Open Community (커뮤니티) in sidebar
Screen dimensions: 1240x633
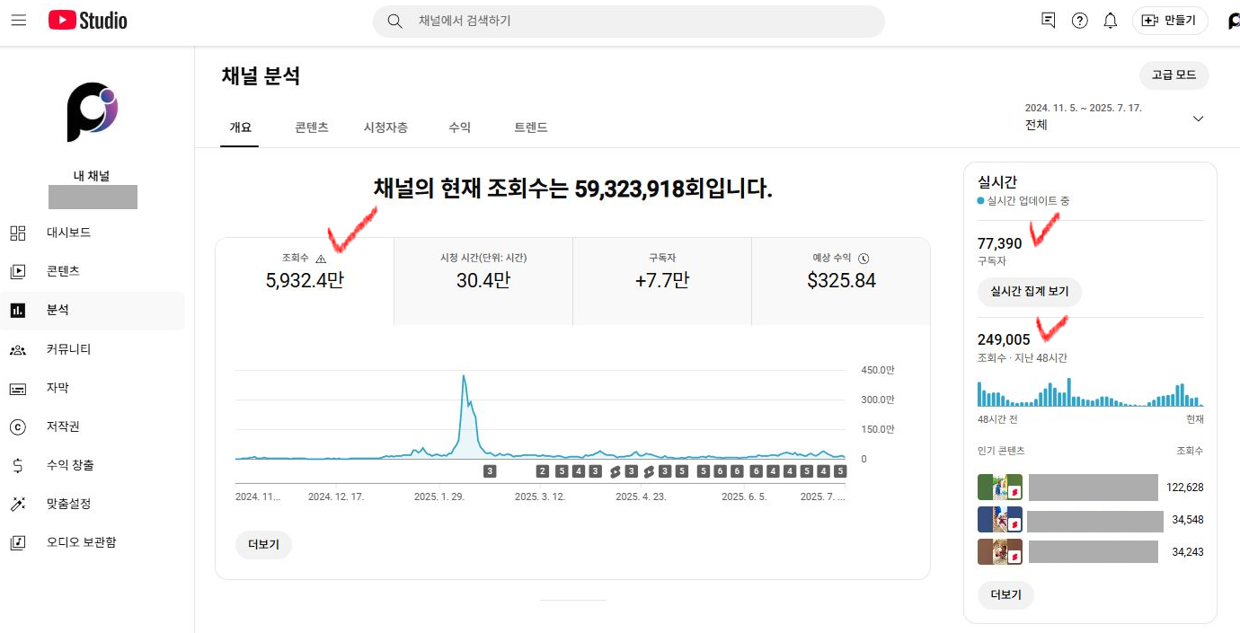tap(68, 349)
